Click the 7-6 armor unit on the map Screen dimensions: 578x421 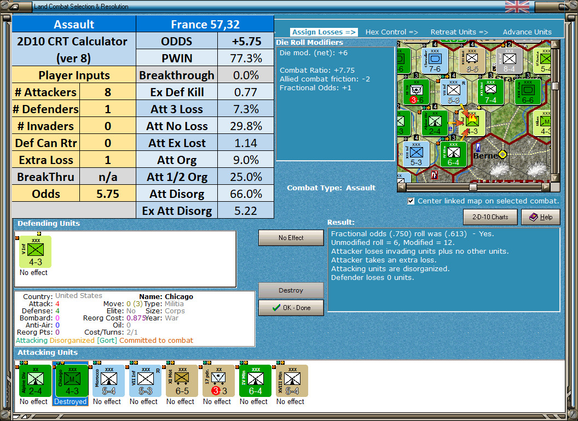point(435,61)
